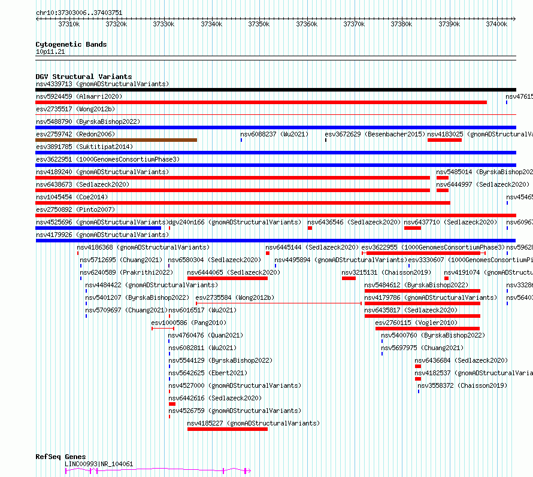Click nsv4179786 gnomAD variant label

pos(431,297)
